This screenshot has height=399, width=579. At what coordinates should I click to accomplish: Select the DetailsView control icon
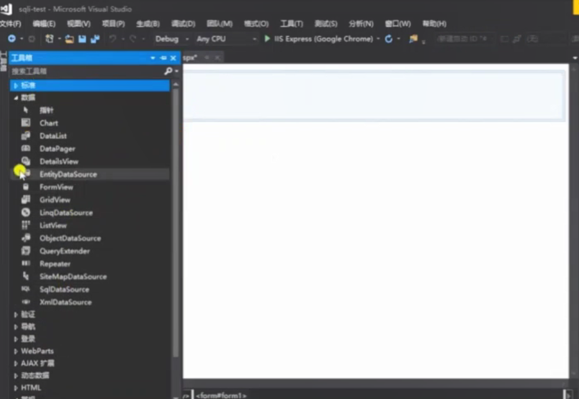tap(25, 161)
